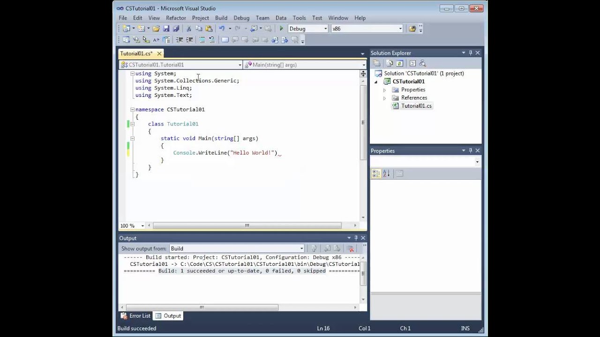Viewport: 600px width, 337px height.
Task: Click the Navigate Backward icon
Action: click(253, 29)
